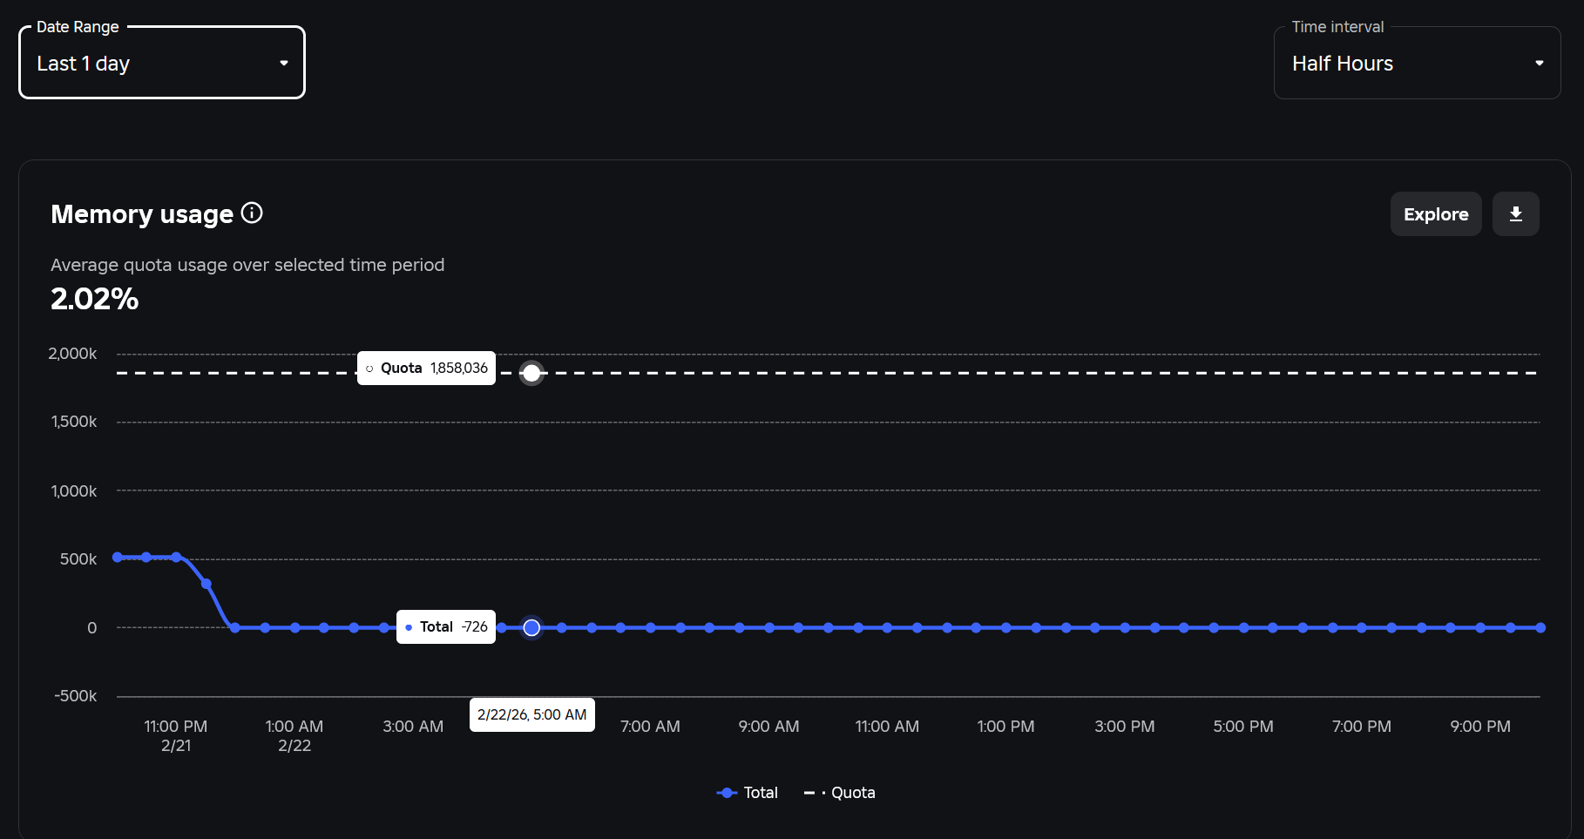
Task: Click the 1:00 AM 2/22 x-axis label
Action: [x=294, y=735]
